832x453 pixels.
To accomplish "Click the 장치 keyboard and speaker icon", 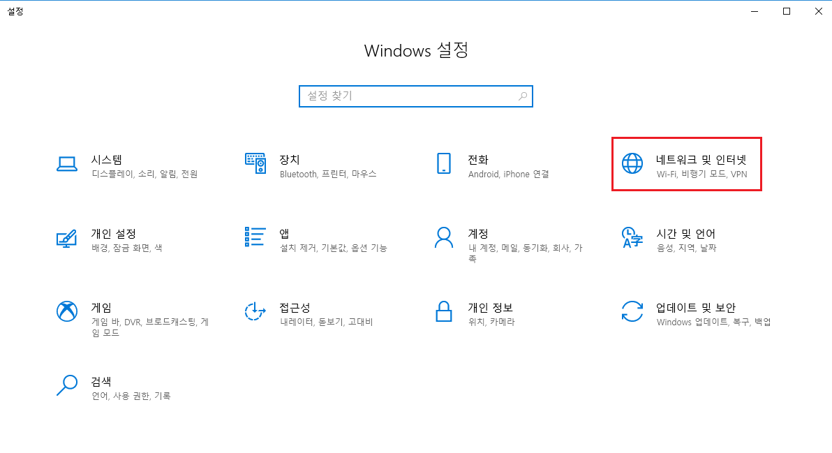I will click(255, 163).
